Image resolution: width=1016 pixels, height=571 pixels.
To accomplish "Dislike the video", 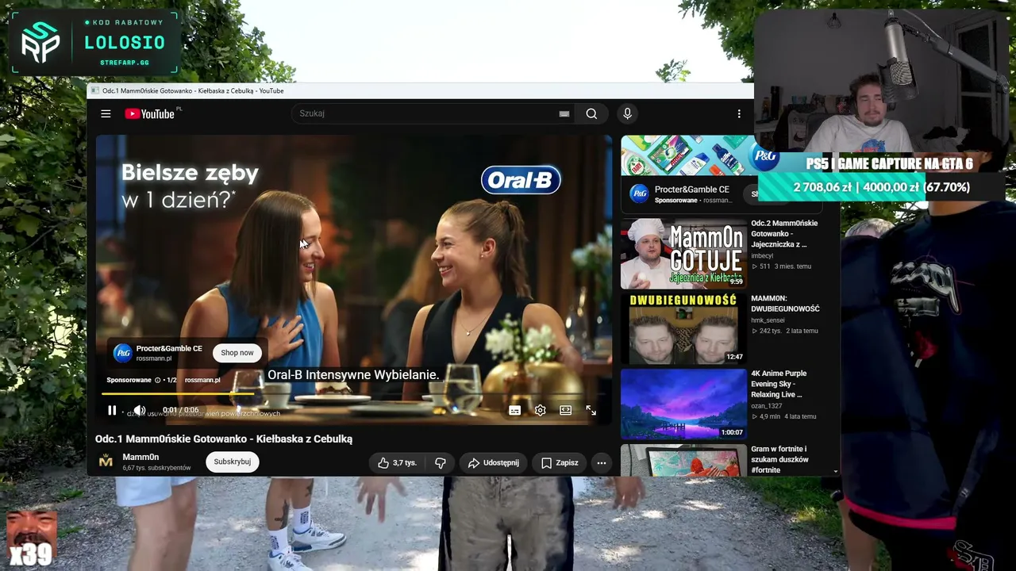I will (441, 462).
